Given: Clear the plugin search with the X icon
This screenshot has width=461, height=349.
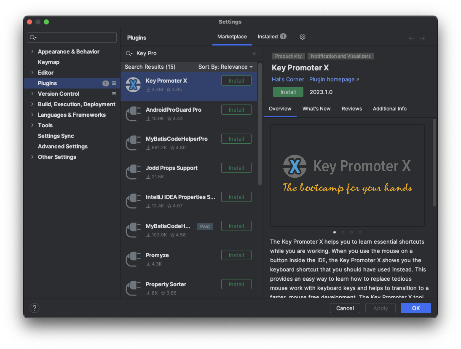Looking at the screenshot, I should 254,54.
